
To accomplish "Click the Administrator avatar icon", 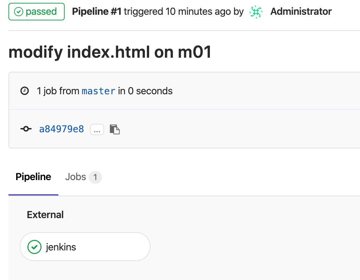I will (256, 12).
